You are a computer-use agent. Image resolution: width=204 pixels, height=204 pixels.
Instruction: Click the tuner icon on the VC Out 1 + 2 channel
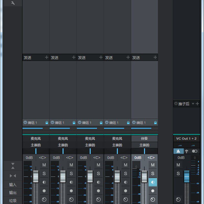[187, 151]
